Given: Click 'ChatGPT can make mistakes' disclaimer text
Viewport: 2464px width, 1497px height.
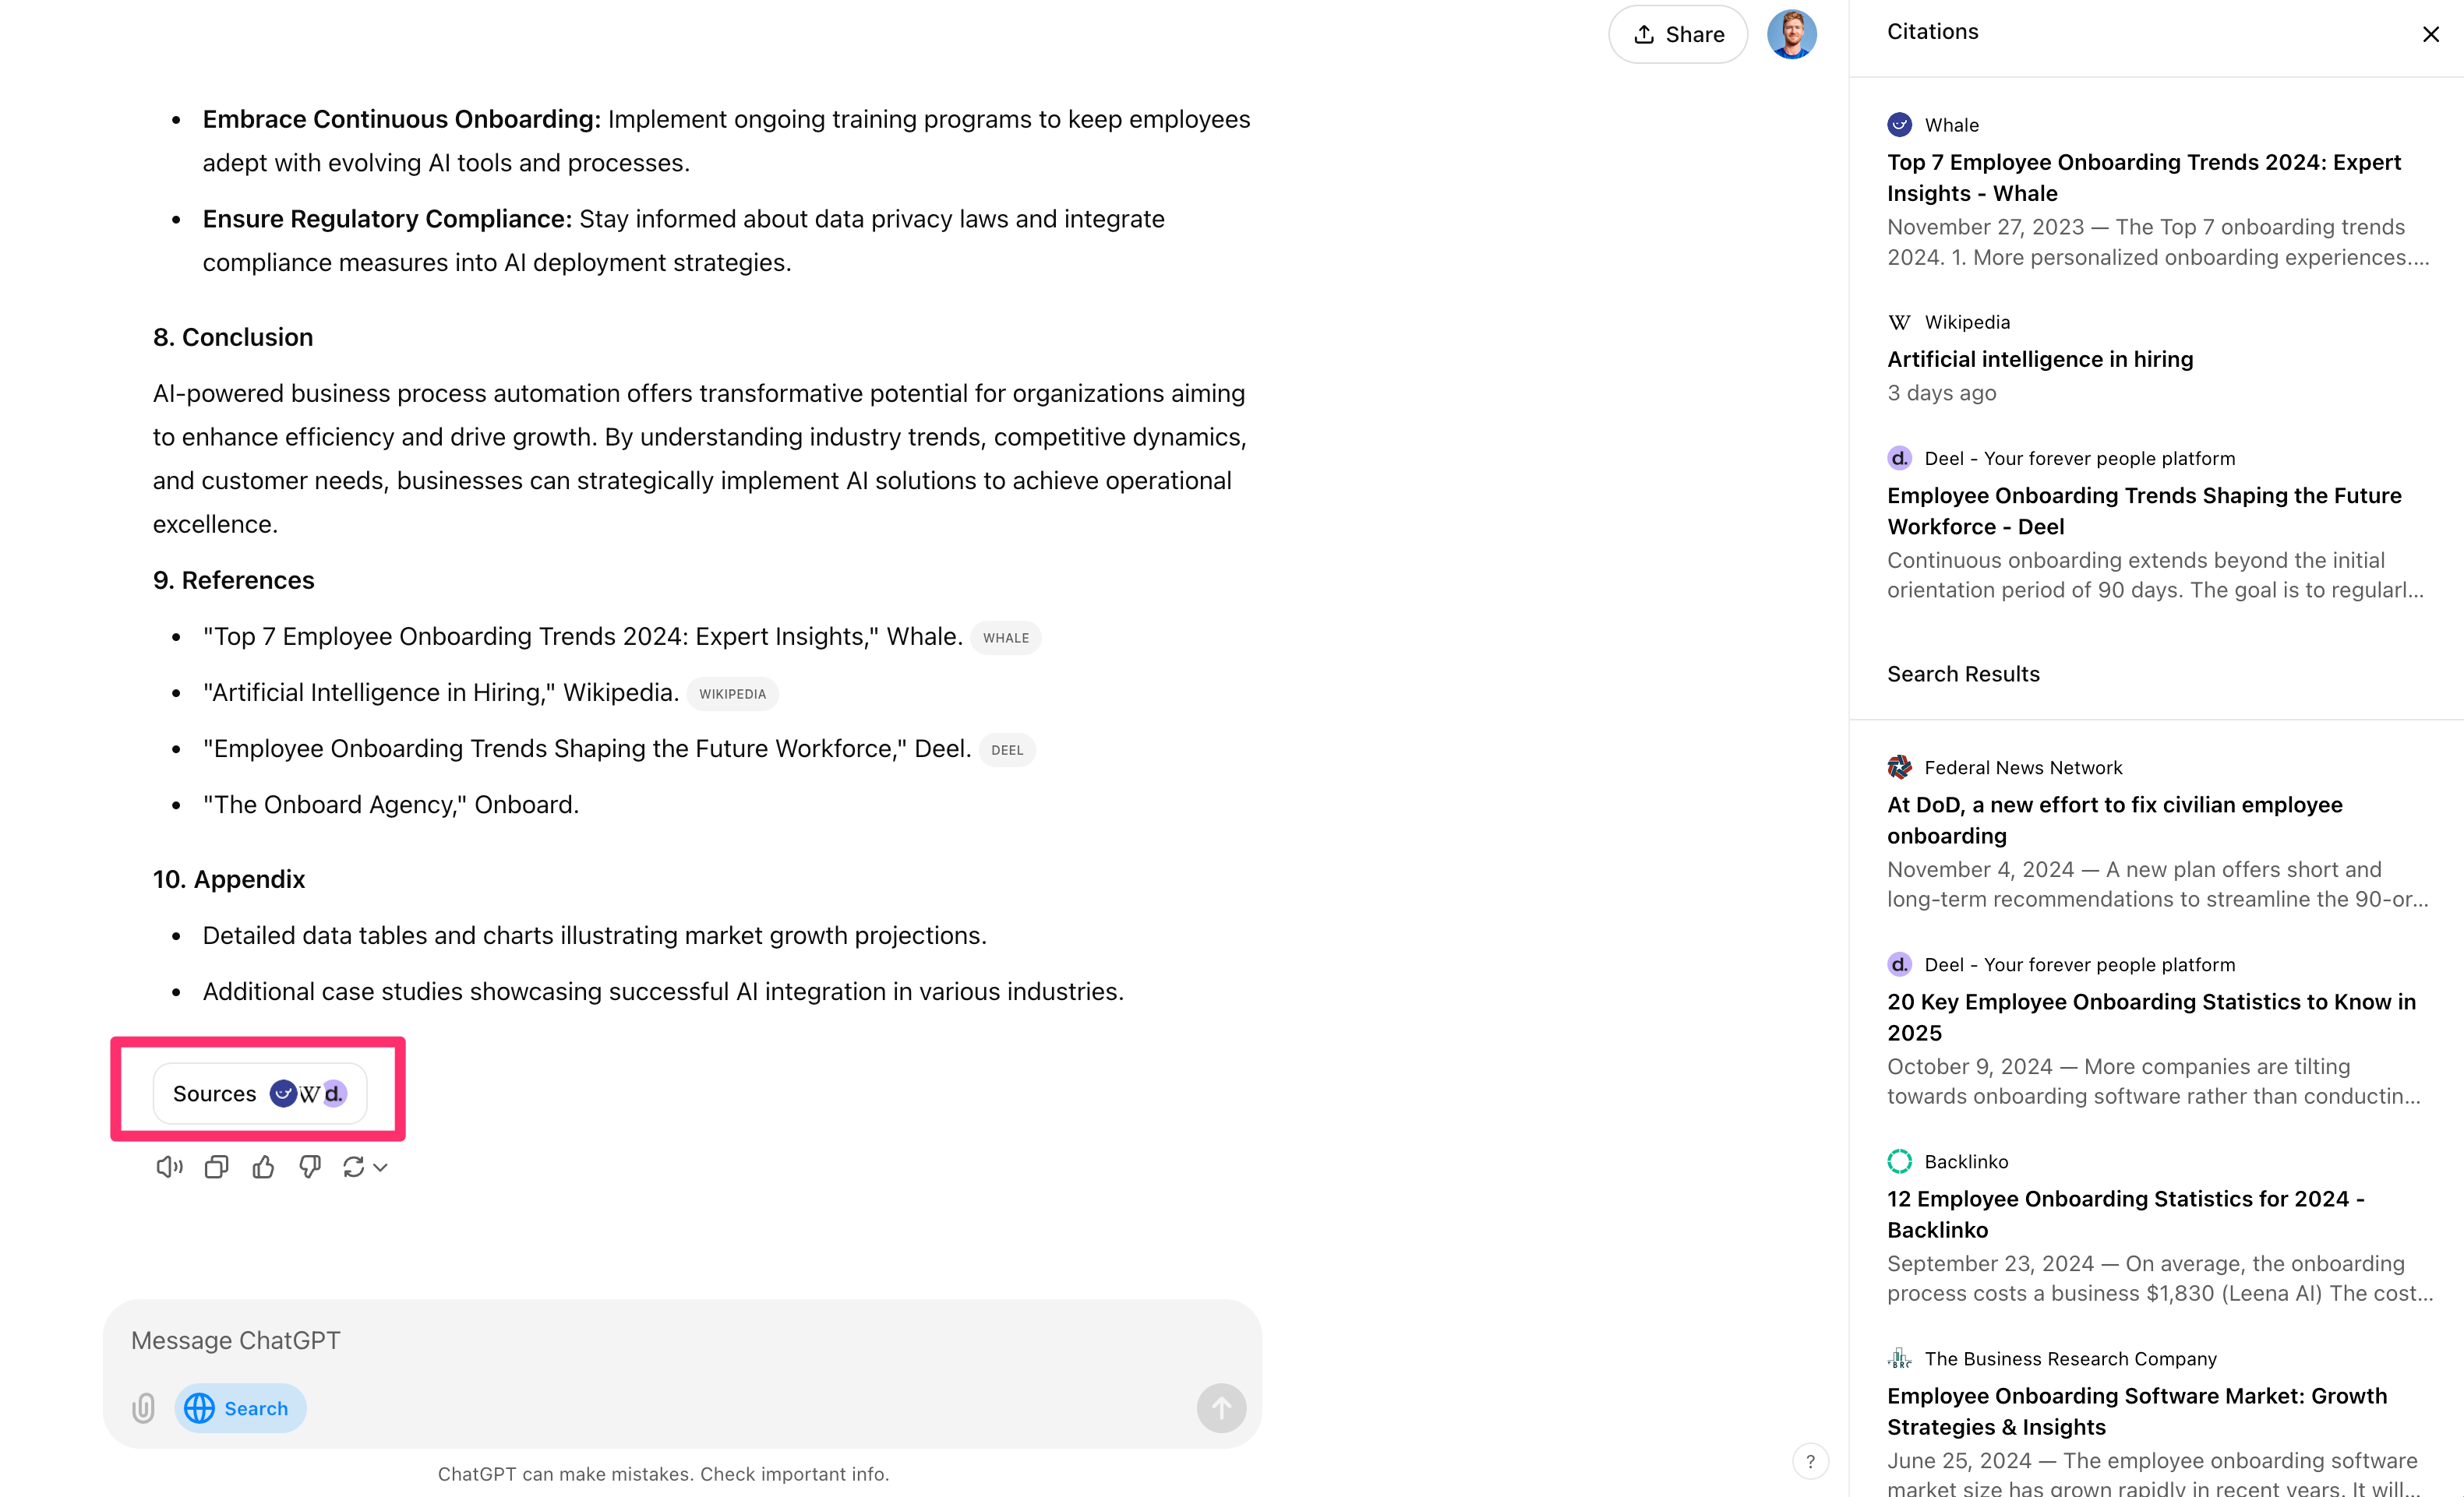Looking at the screenshot, I should coord(663,1474).
